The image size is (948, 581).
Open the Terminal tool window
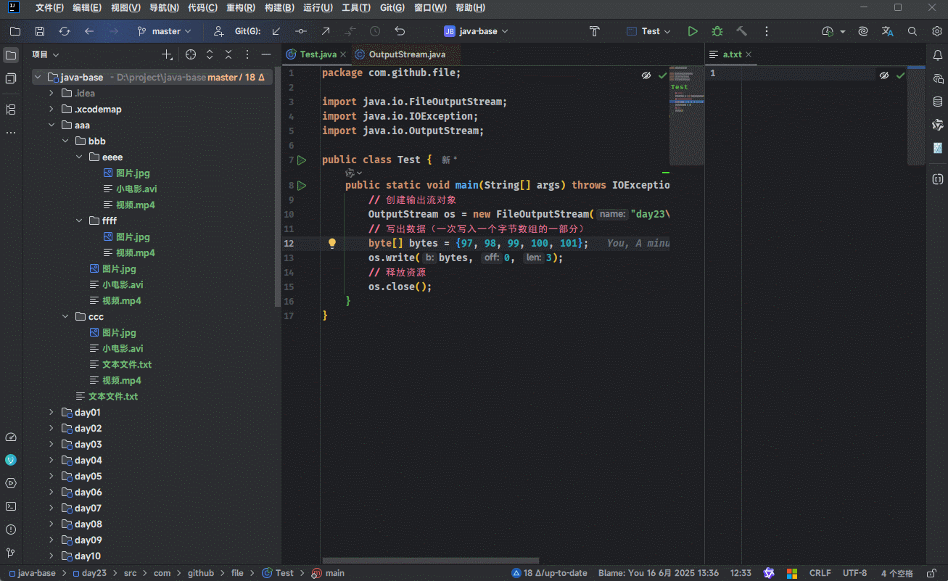pos(11,506)
